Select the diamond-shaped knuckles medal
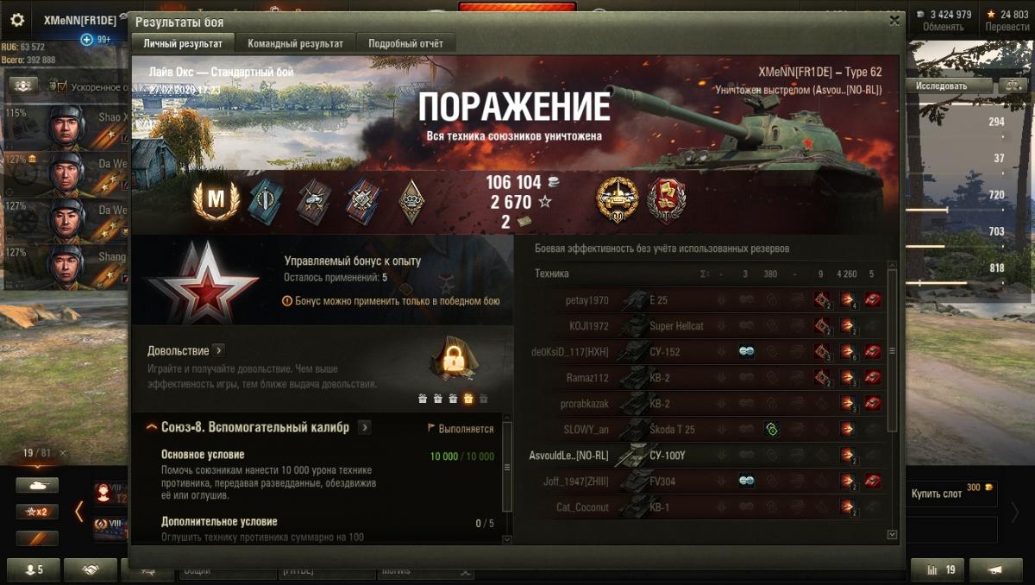This screenshot has width=1035, height=585. click(x=411, y=200)
